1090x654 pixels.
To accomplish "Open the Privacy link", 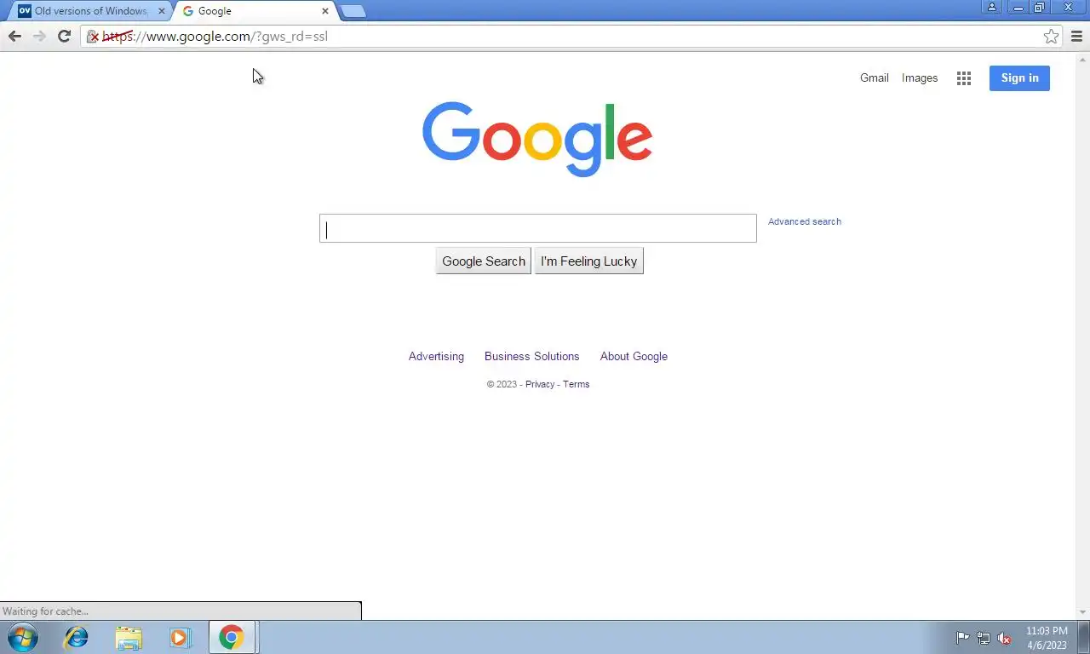I will (540, 385).
